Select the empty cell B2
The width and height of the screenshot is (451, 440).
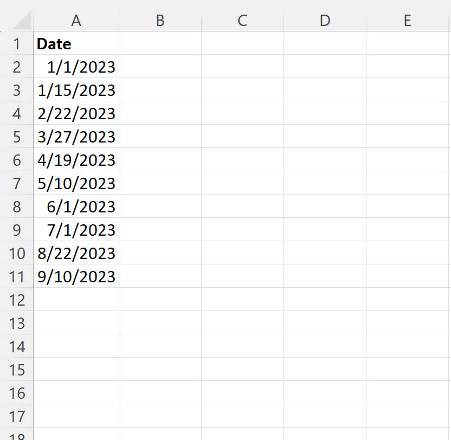pos(160,67)
